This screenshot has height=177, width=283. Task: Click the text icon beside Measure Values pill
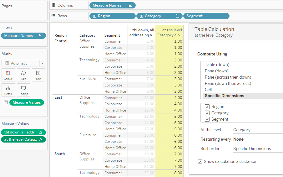point(6,102)
